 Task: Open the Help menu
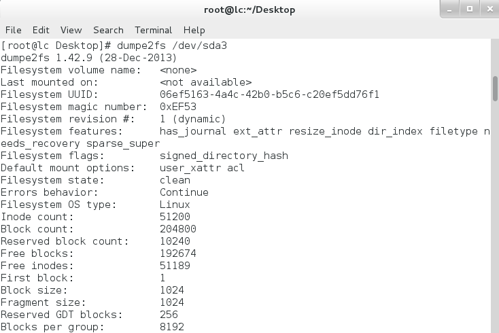(x=194, y=30)
